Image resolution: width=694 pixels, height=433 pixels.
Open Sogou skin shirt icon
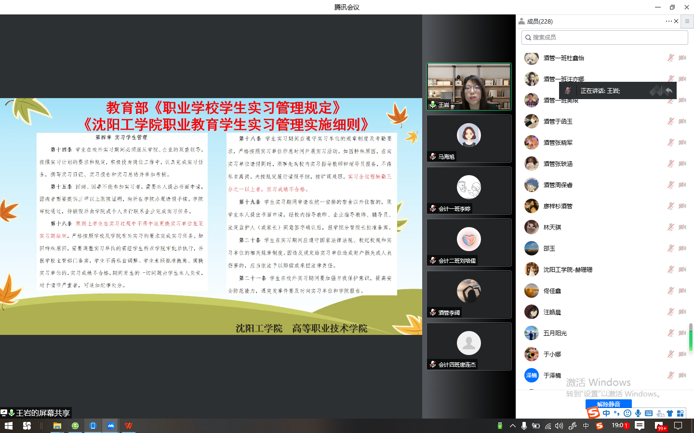coord(670,413)
